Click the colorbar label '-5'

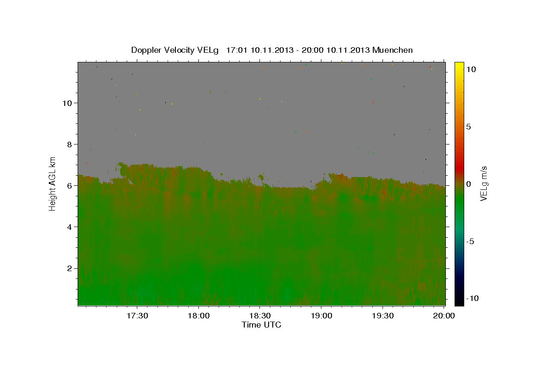tap(470, 241)
